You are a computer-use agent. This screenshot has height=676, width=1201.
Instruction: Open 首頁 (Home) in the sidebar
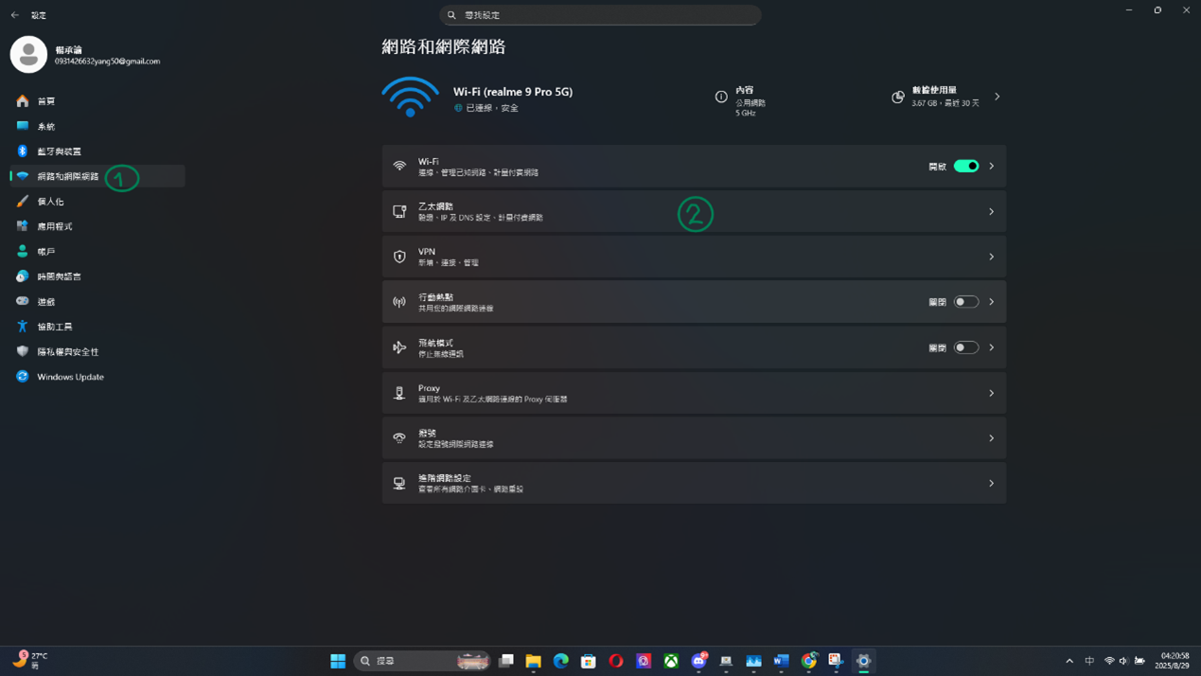(x=45, y=101)
